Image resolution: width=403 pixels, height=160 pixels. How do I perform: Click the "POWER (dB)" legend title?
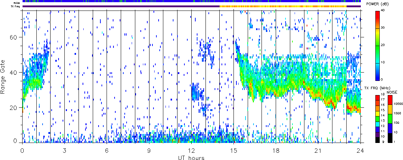pyautogui.click(x=378, y=4)
